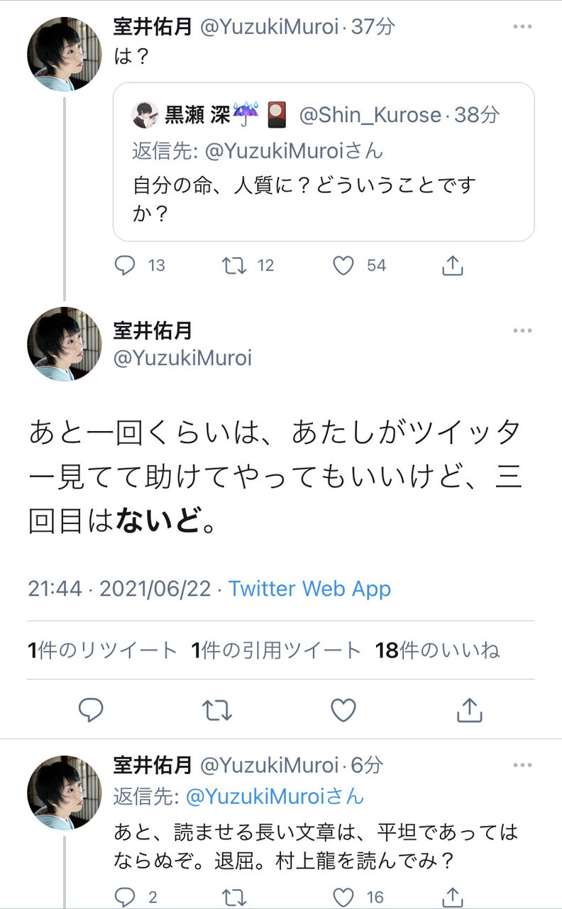This screenshot has width=562, height=909.
Task: Like the bottom tweet with 16 likes
Action: [343, 896]
